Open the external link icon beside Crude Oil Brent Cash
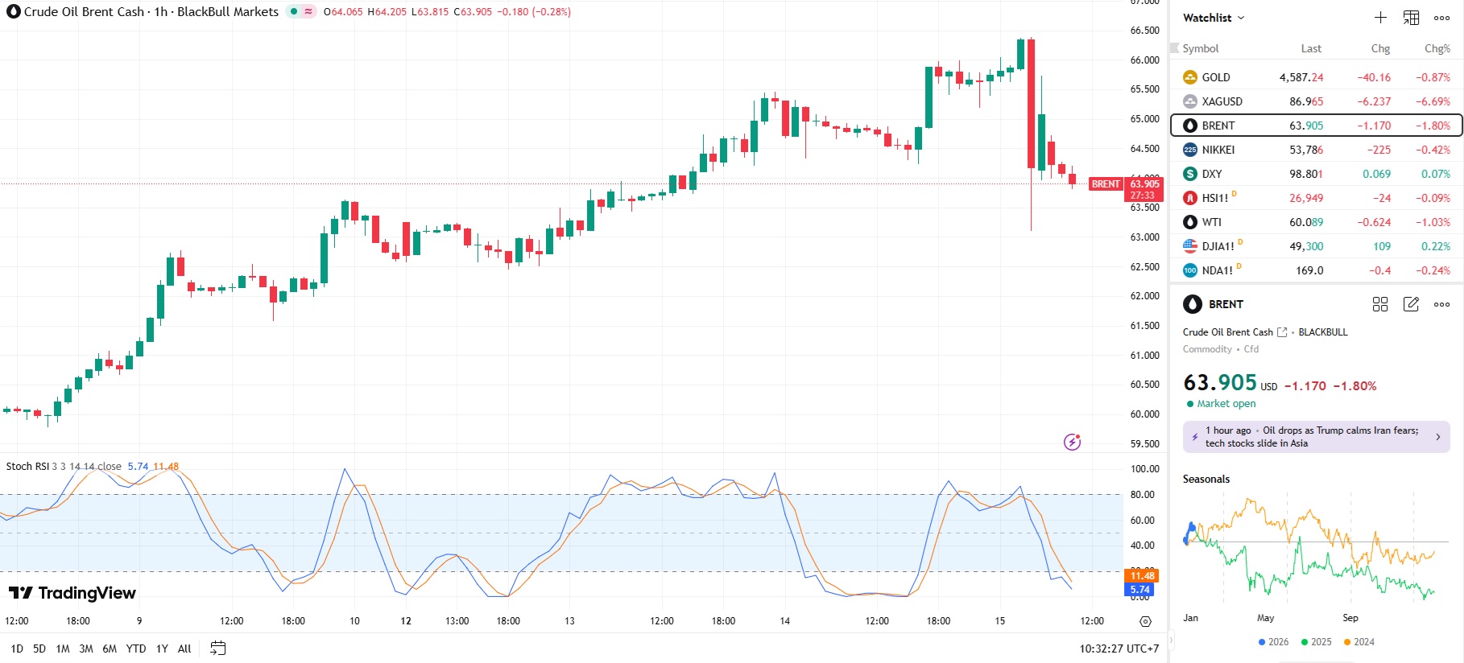The image size is (1464, 663). (x=1282, y=332)
